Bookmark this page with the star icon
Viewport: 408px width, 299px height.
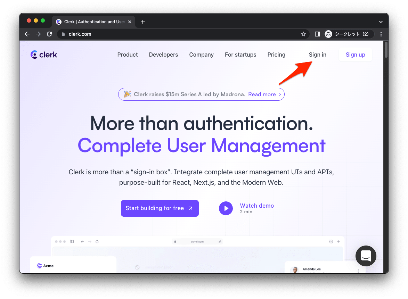tap(303, 34)
